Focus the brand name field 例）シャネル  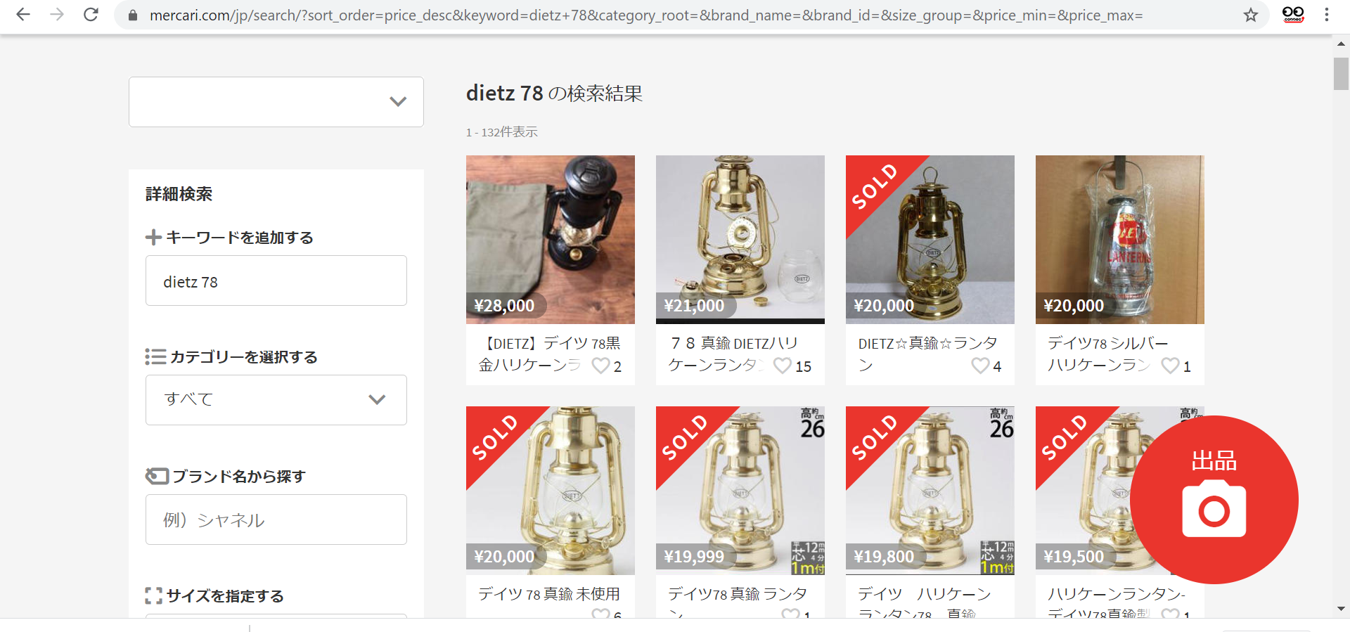click(276, 520)
